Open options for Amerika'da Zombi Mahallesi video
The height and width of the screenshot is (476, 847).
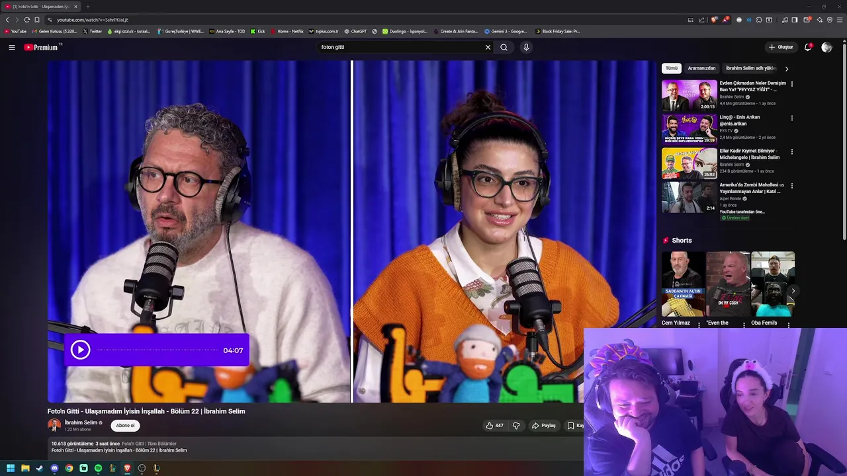click(x=792, y=185)
